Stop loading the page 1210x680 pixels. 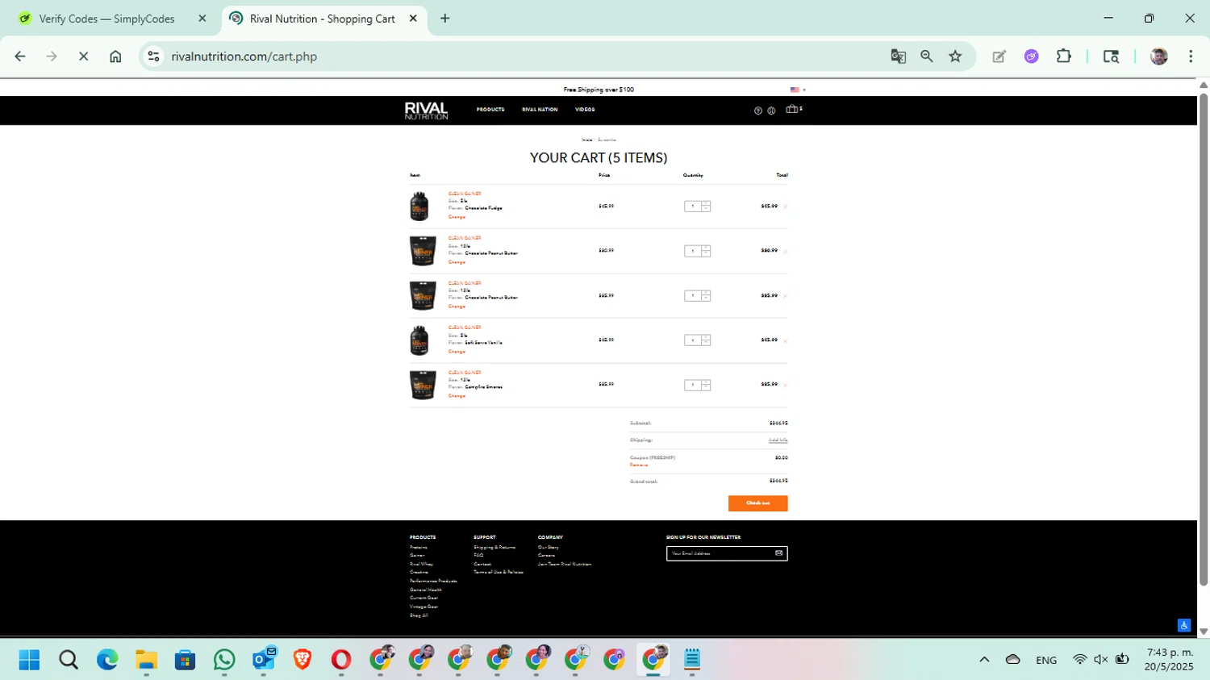[x=83, y=56]
